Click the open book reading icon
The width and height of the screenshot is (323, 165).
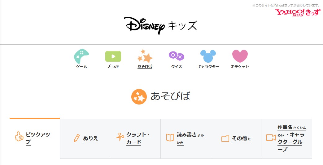pyautogui.click(x=170, y=138)
